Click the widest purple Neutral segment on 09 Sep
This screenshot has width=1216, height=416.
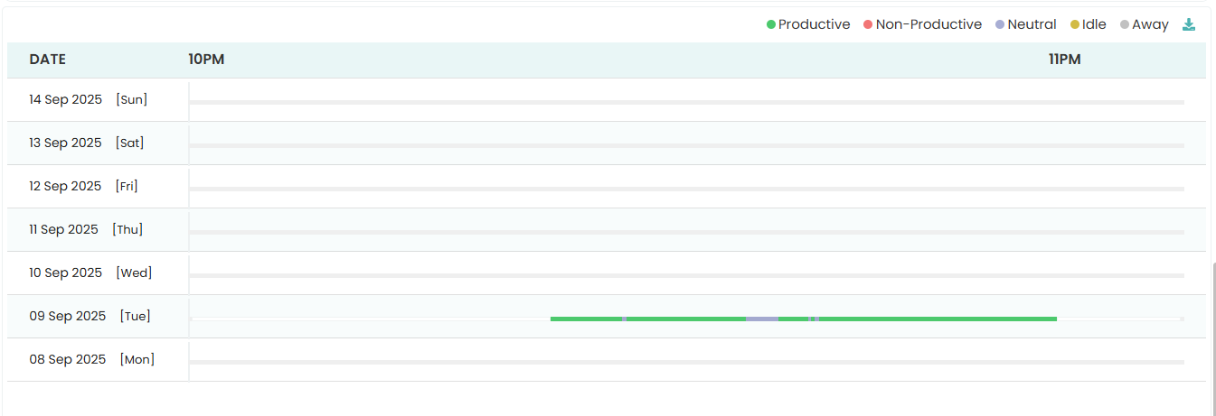click(762, 319)
